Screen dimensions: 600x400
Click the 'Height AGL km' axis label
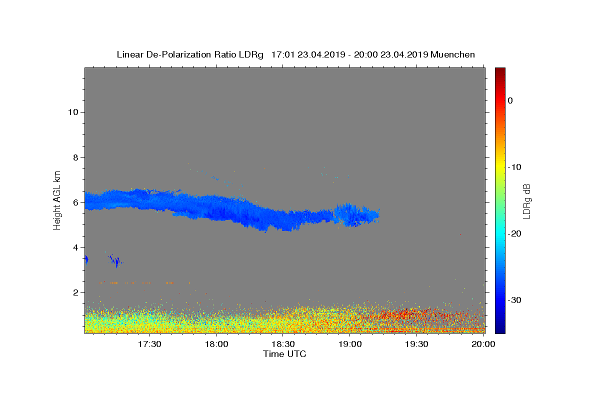click(57, 199)
